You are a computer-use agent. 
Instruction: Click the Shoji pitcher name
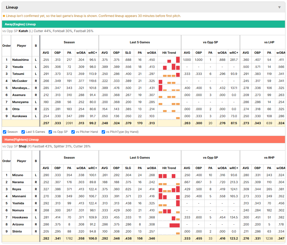point(22,146)
